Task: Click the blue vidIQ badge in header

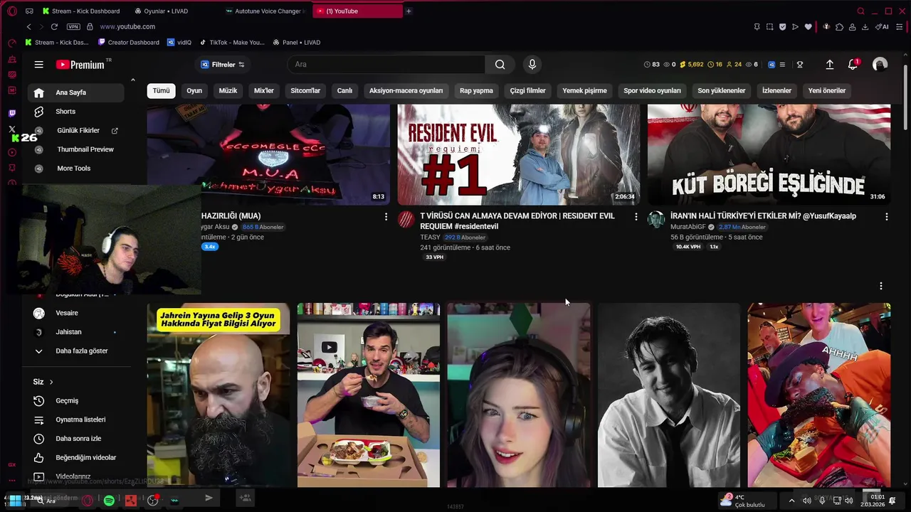Action: (772, 65)
